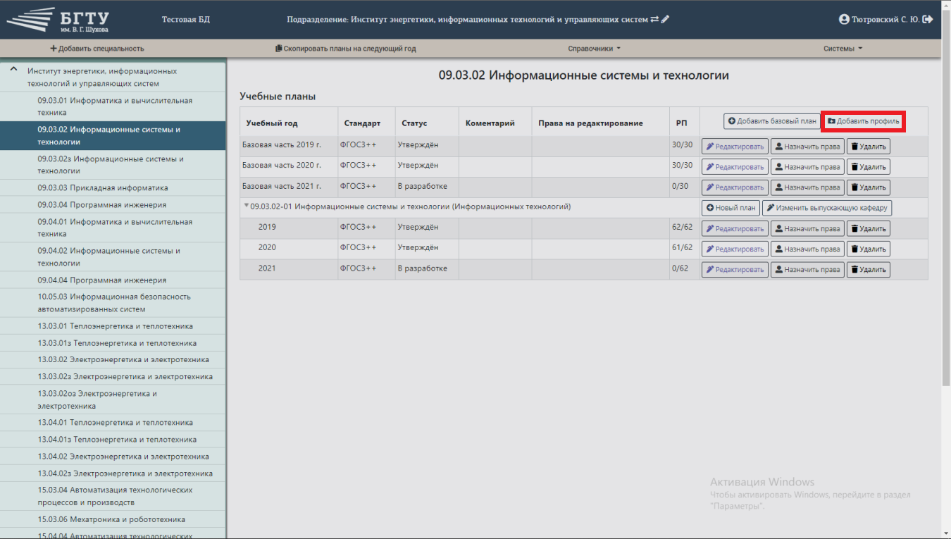Click the Институт энергетики tree root label
Image resolution: width=951 pixels, height=539 pixels.
click(101, 78)
